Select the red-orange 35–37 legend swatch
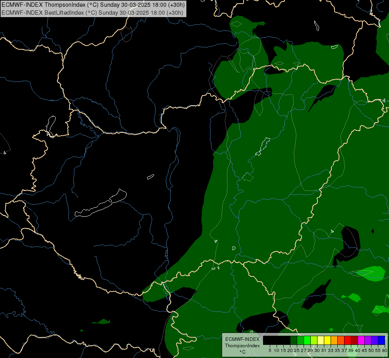 click(341, 340)
